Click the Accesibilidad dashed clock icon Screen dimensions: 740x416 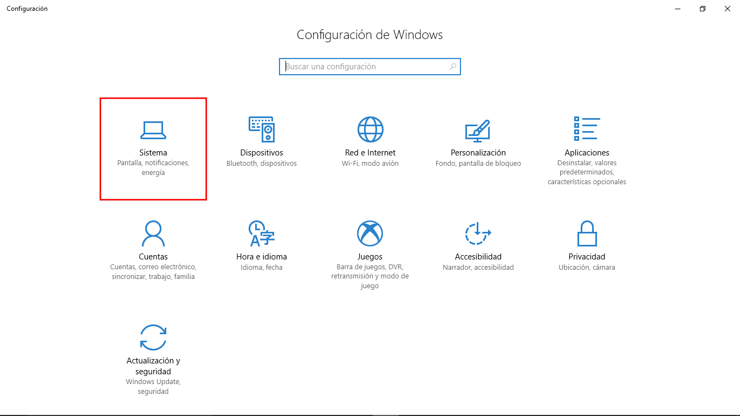478,233
